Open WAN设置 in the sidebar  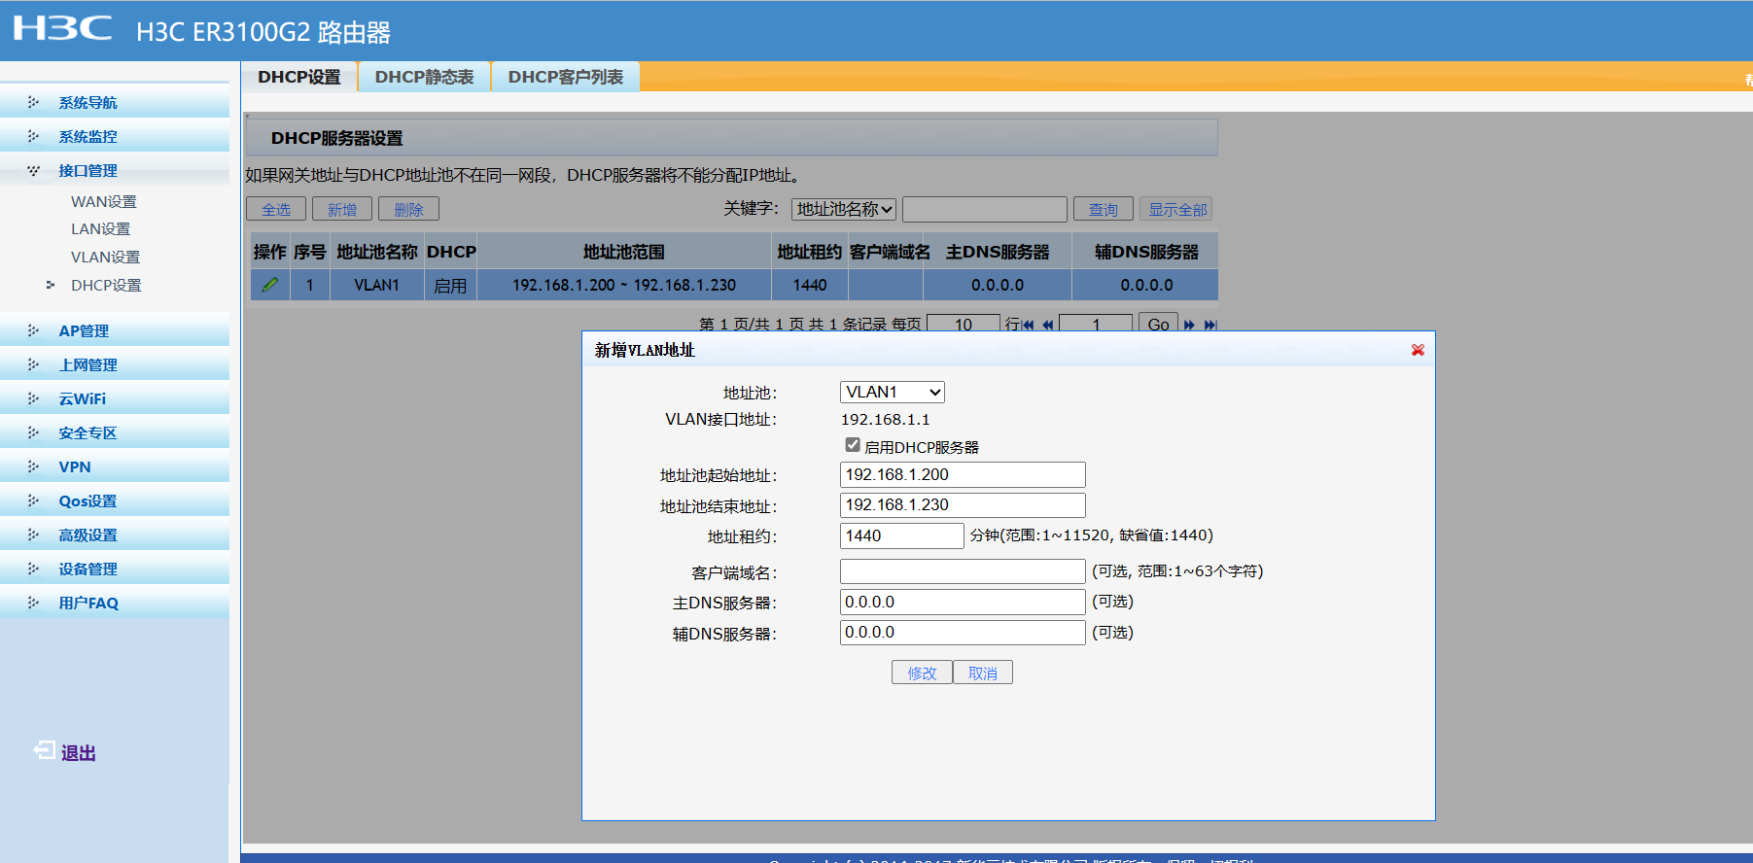coord(104,201)
